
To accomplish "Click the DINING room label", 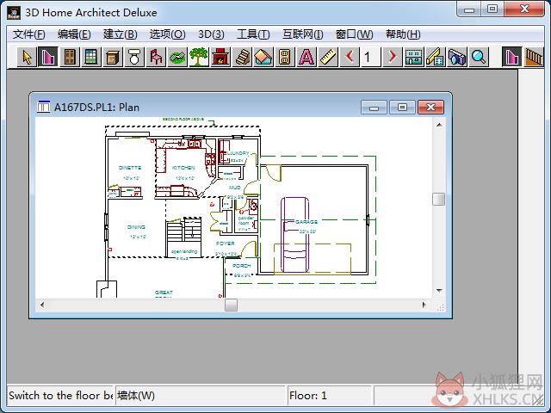I will click(136, 227).
